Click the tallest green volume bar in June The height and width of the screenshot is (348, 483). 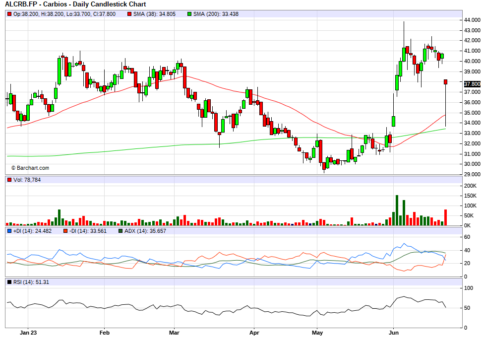(397, 210)
